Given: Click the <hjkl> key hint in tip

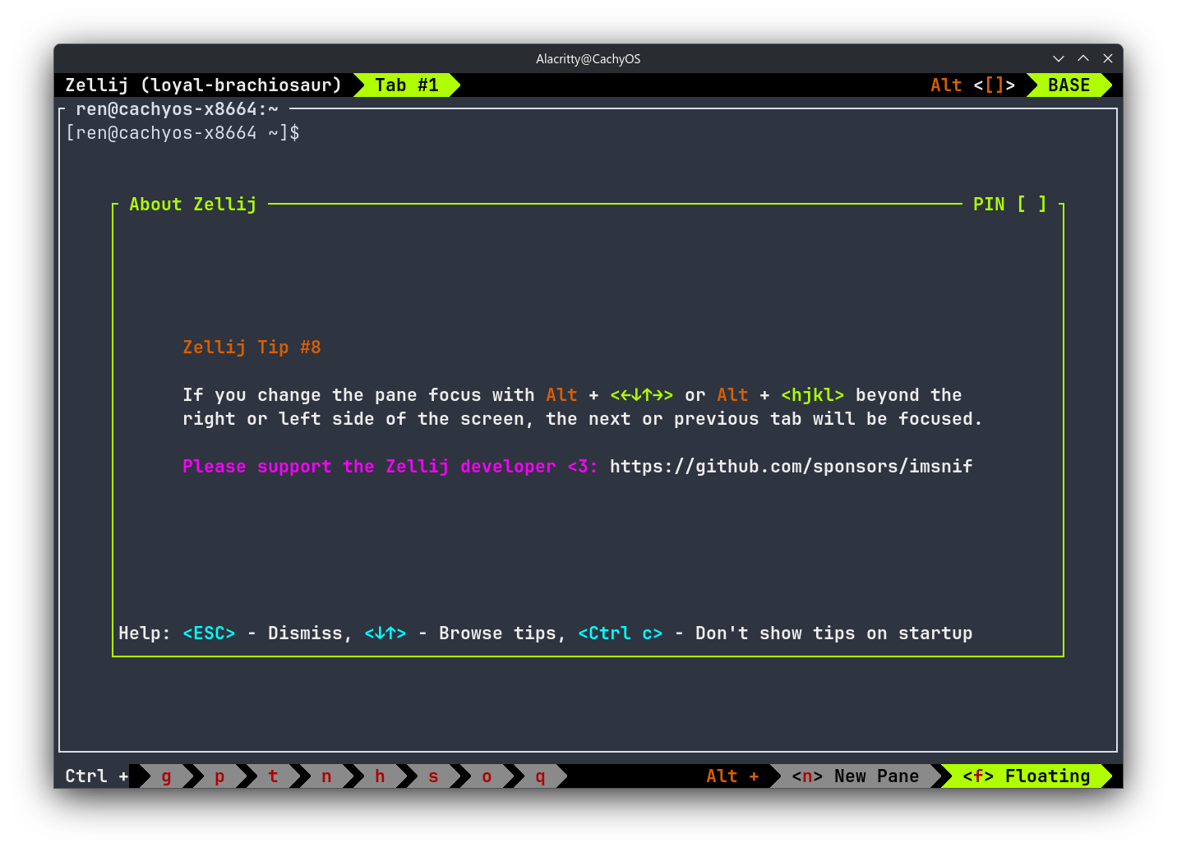Looking at the screenshot, I should point(812,395).
